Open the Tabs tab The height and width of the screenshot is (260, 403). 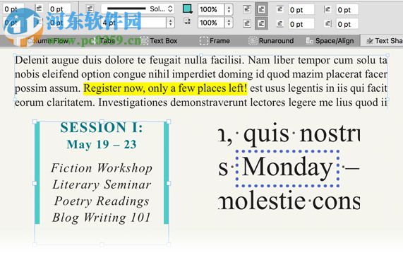coord(104,41)
